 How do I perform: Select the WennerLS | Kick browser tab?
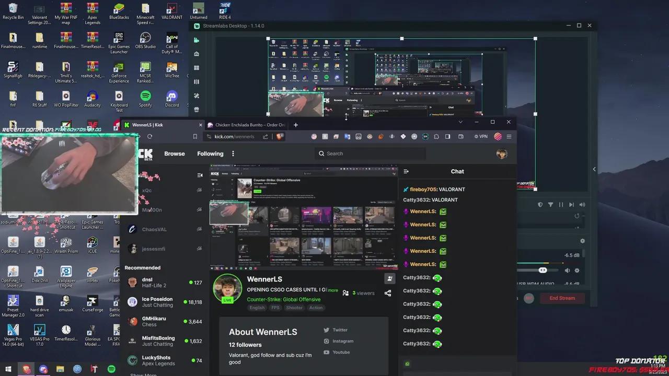(162, 125)
